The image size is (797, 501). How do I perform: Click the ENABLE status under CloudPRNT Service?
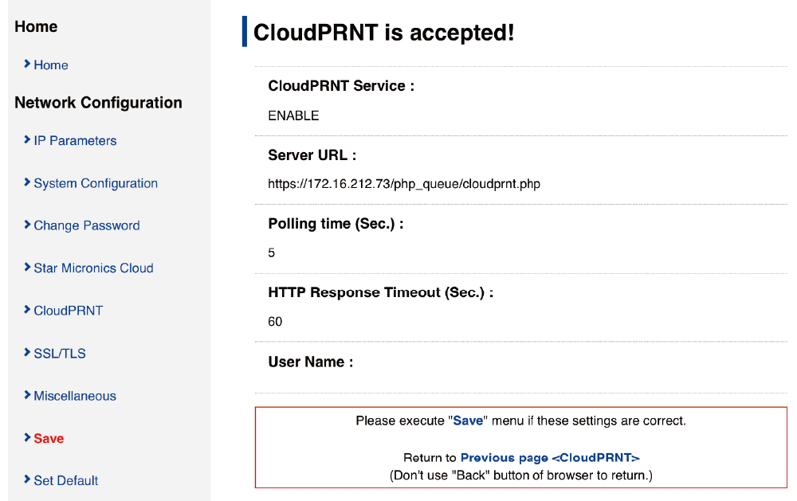coord(293,115)
